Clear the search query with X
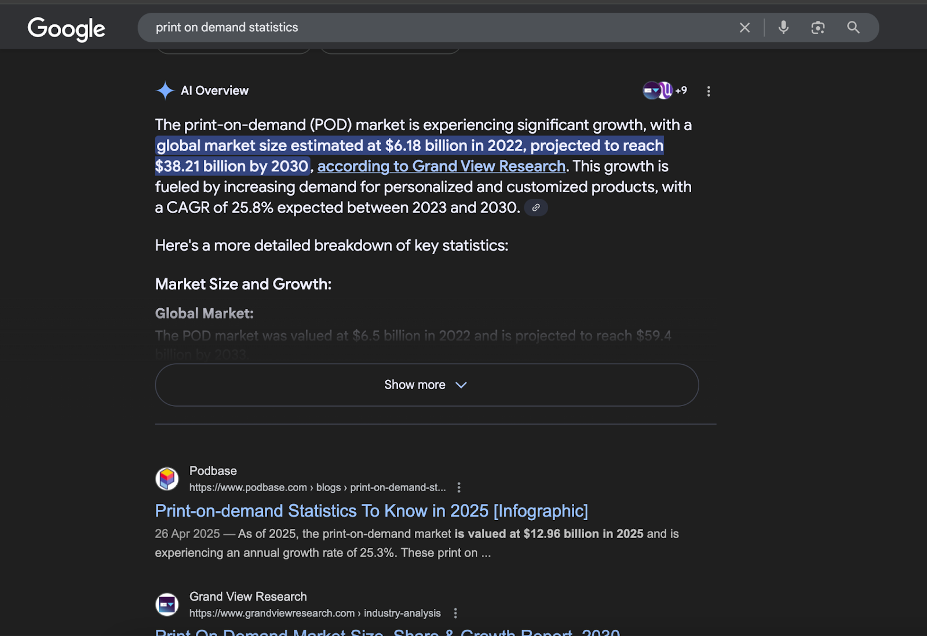This screenshot has height=636, width=927. pos(744,27)
